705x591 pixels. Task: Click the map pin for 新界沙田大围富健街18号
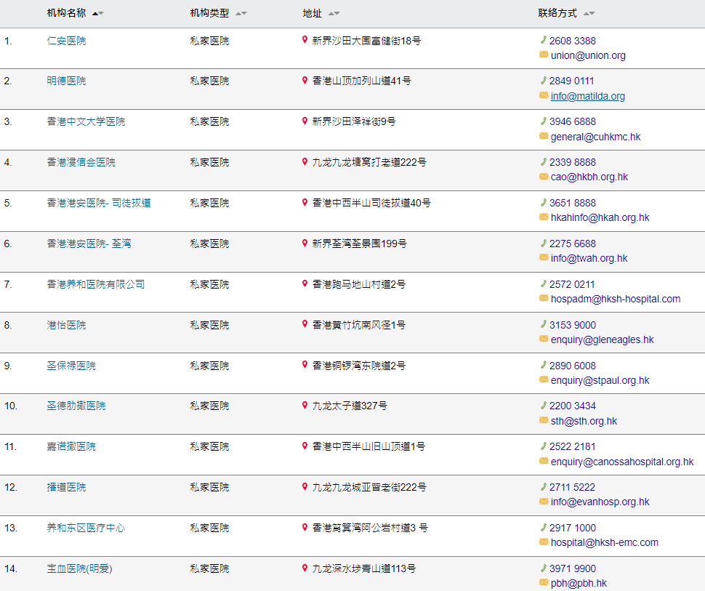tap(305, 40)
